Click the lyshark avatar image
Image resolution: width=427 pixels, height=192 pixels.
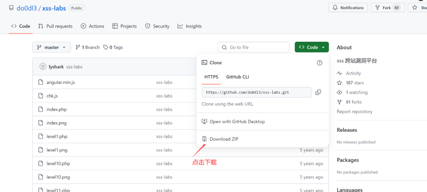point(43,67)
